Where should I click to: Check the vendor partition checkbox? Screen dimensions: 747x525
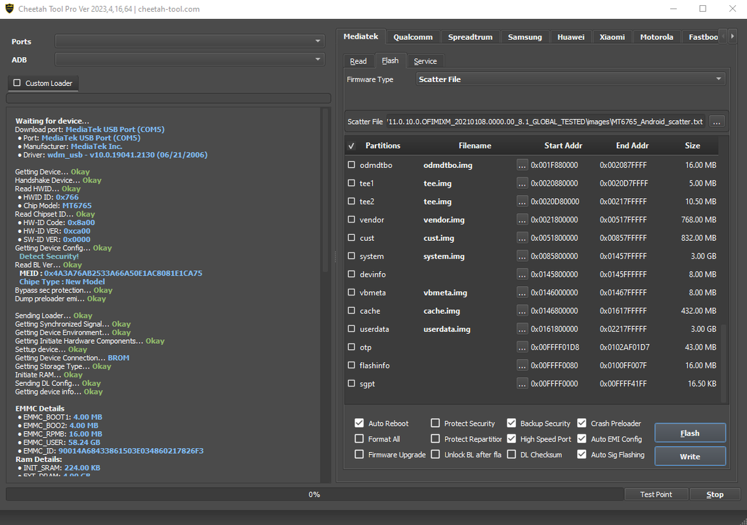[x=352, y=219]
